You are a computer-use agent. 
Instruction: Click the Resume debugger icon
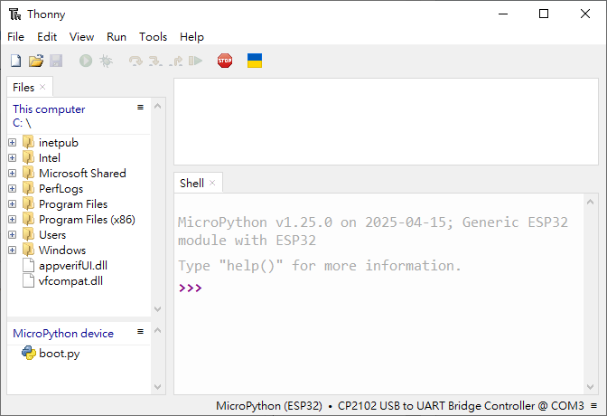[x=195, y=61]
